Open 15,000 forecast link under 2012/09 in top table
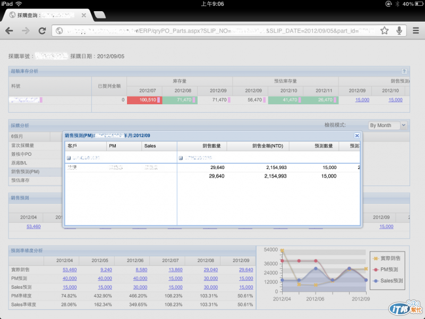 pyautogui.click(x=362, y=100)
